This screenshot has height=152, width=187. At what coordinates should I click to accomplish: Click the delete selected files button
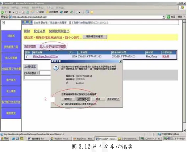pos(95,37)
